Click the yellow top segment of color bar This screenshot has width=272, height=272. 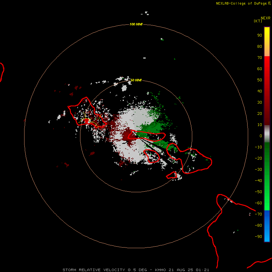267,41
